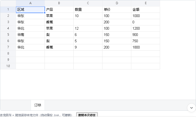
Task: Switch to the 订单 sheet tab
Action: 38,105
